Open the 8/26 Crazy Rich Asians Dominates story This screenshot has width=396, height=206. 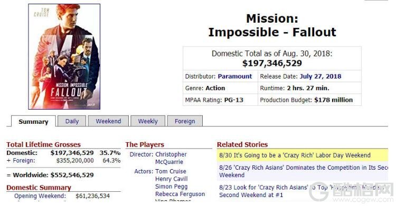303,171
